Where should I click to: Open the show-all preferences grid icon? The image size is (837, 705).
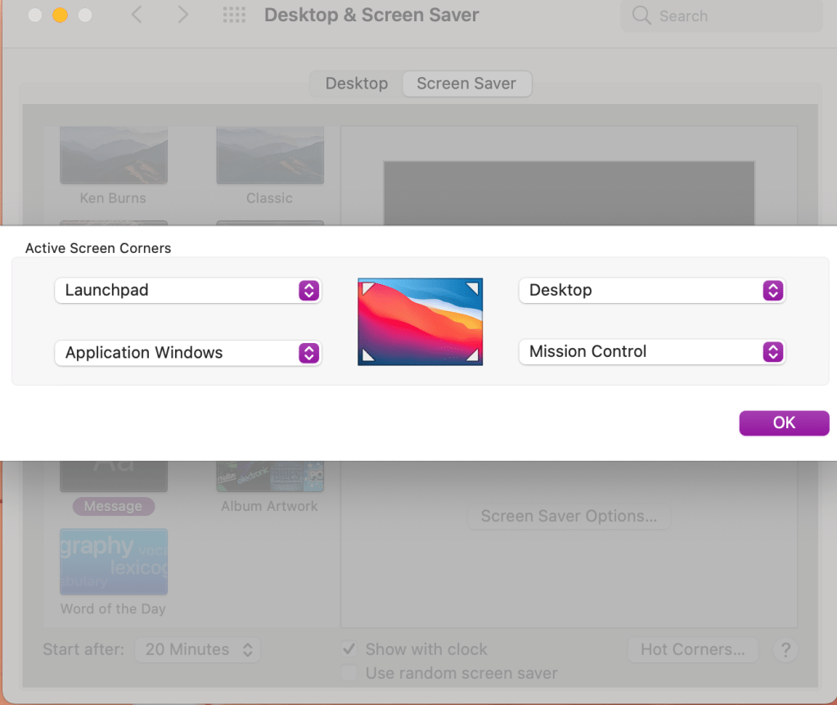pyautogui.click(x=235, y=15)
